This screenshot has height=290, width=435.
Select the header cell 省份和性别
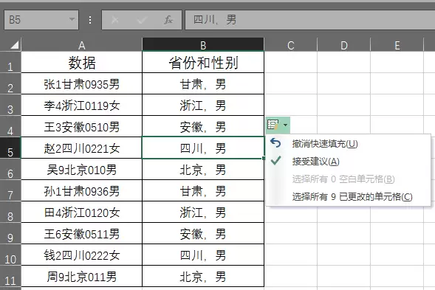tap(203, 63)
